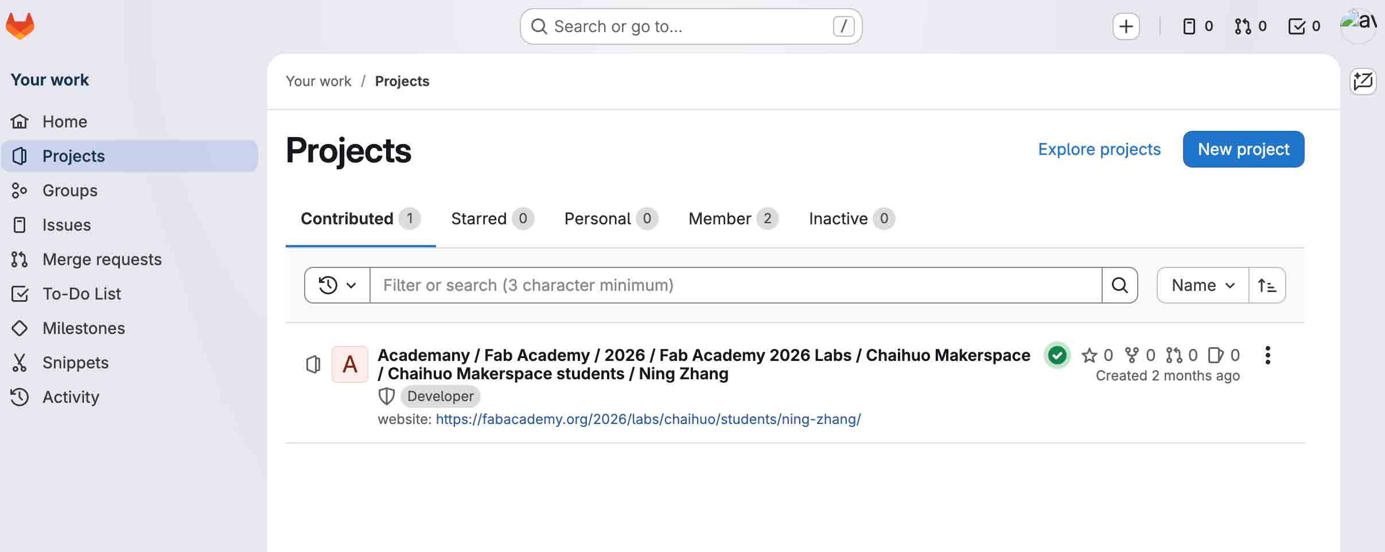Image resolution: width=1385 pixels, height=552 pixels.
Task: Click the Filter or search input field
Action: pos(736,285)
